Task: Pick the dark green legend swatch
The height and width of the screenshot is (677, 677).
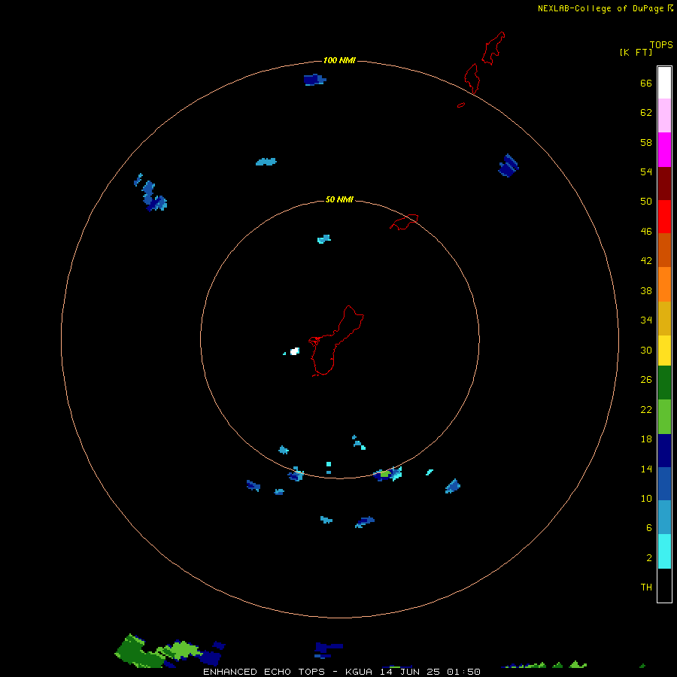Action: pyautogui.click(x=664, y=383)
